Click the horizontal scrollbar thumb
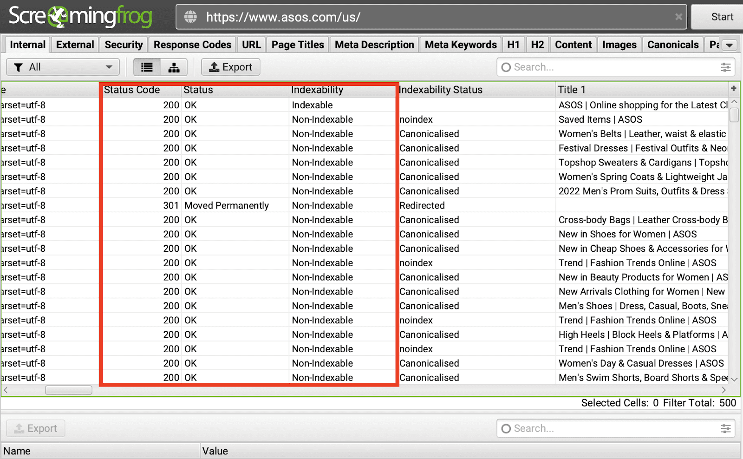This screenshot has width=743, height=459. (68, 390)
